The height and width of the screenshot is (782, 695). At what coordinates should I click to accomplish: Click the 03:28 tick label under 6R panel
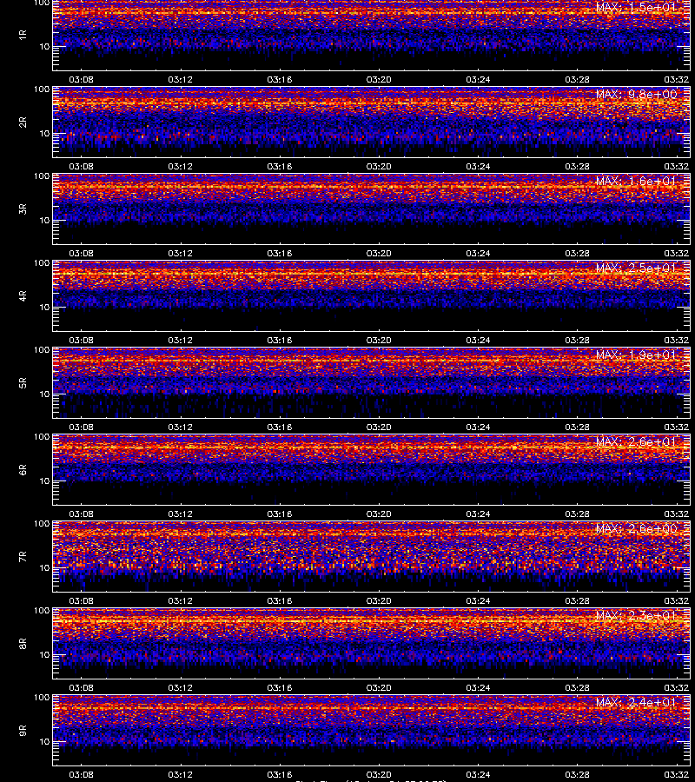(x=578, y=514)
